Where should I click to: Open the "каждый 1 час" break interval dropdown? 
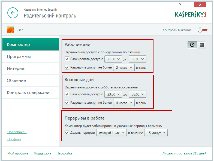(111, 133)
